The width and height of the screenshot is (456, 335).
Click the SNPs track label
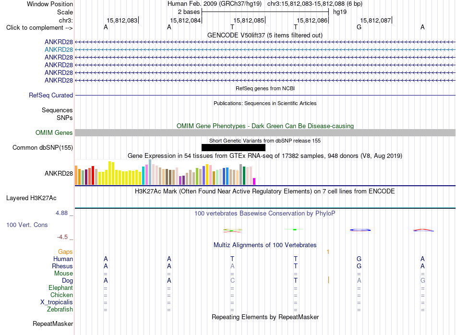[65, 118]
